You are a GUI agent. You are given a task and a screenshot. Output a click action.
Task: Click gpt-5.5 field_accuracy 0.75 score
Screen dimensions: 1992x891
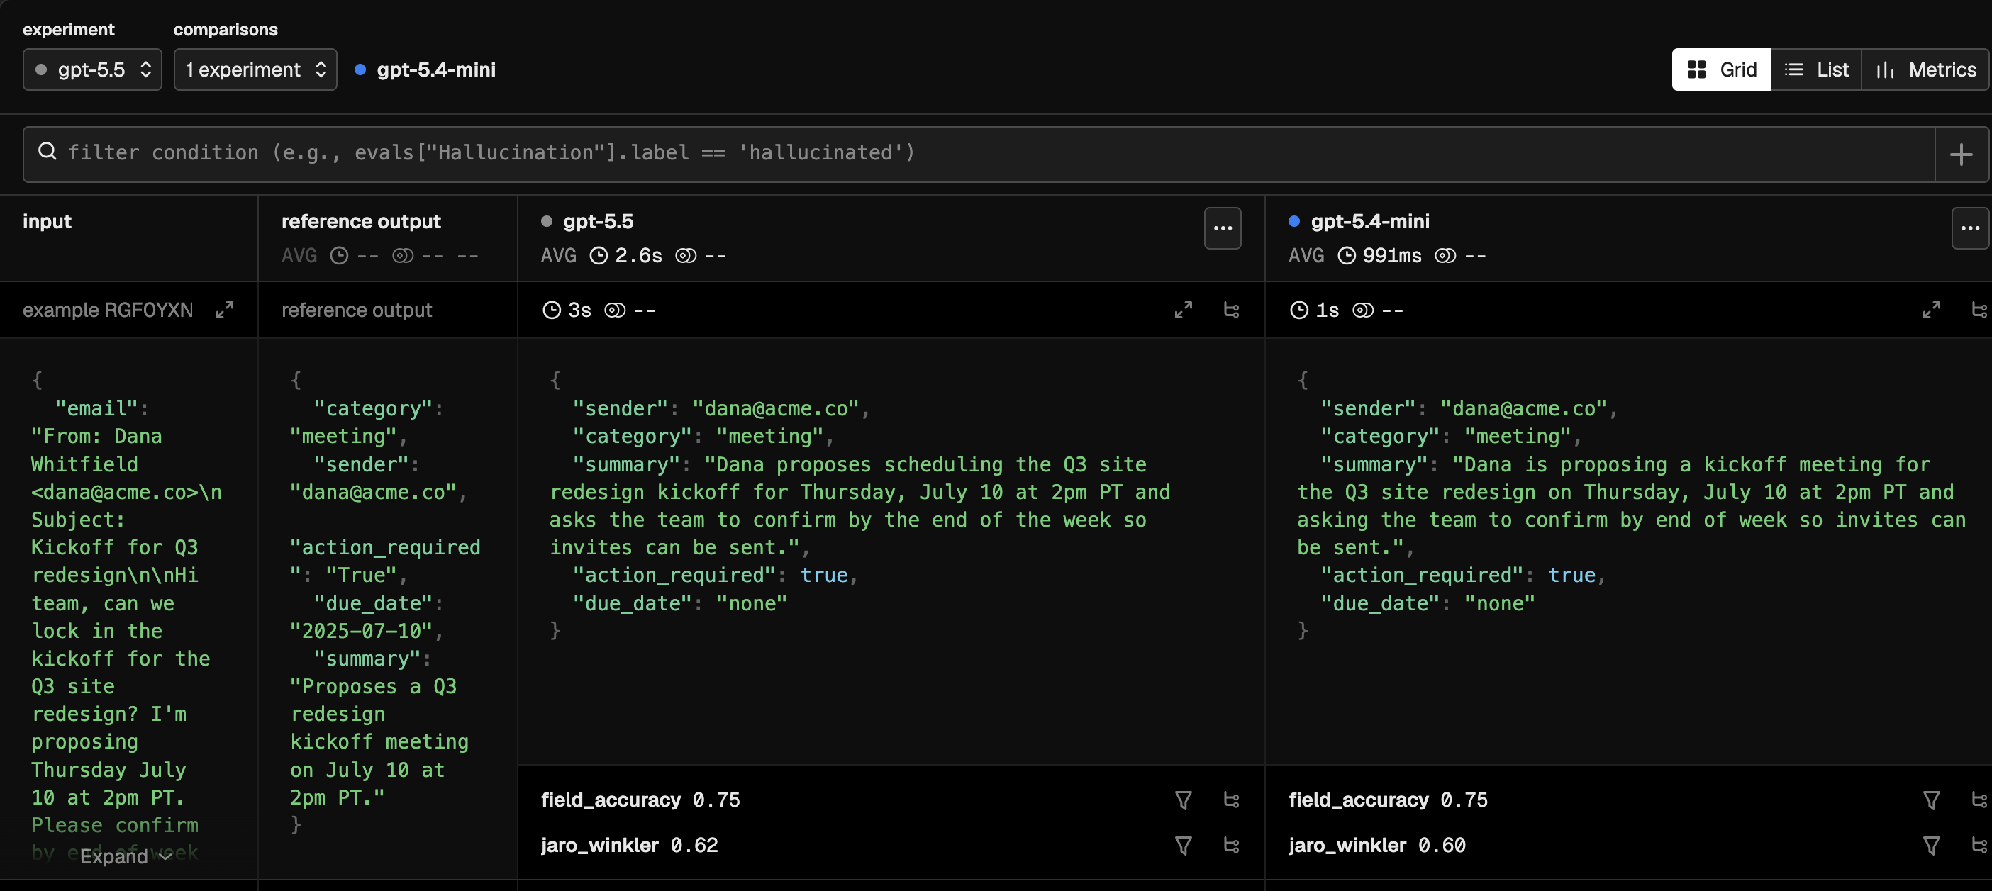coord(640,800)
